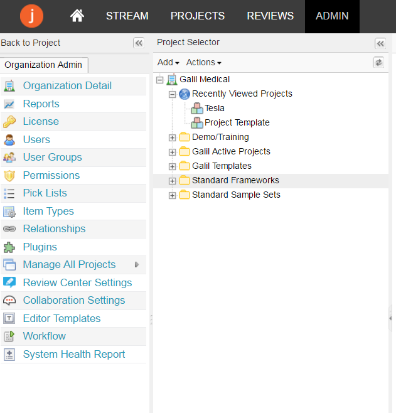Open the Organization Detail link
This screenshot has width=396, height=413.
67,85
